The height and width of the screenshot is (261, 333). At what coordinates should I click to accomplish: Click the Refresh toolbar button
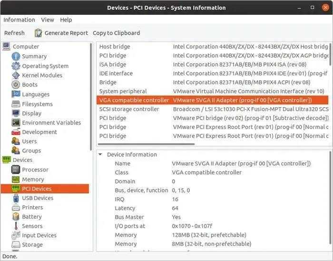tap(14, 33)
